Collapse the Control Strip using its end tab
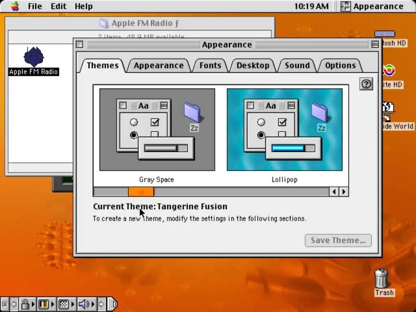 pyautogui.click(x=112, y=304)
